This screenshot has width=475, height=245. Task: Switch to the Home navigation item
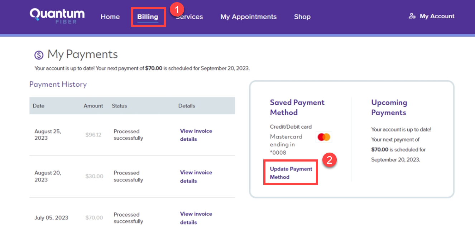[110, 16]
